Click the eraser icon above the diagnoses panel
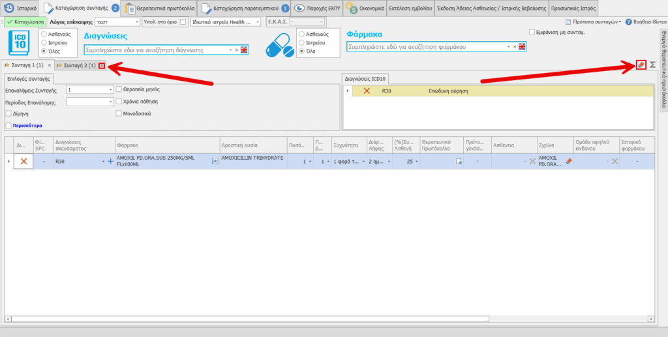 click(641, 65)
